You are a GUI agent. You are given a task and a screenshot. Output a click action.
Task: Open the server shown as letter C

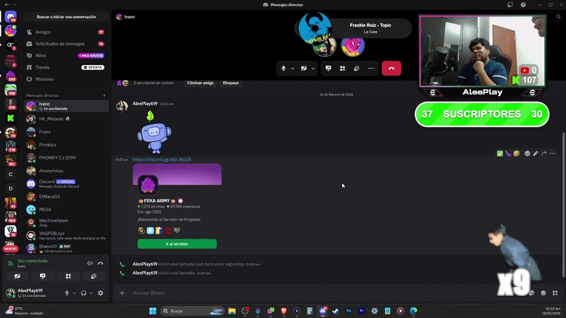(x=11, y=174)
